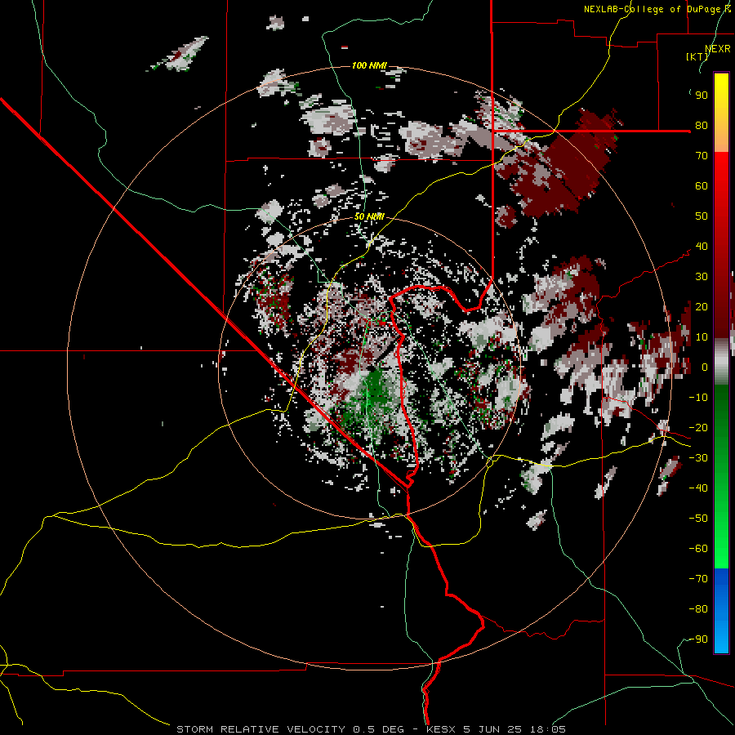The image size is (735, 735).
Task: Pick the blue segment of the color bar
Action: pyautogui.click(x=721, y=610)
